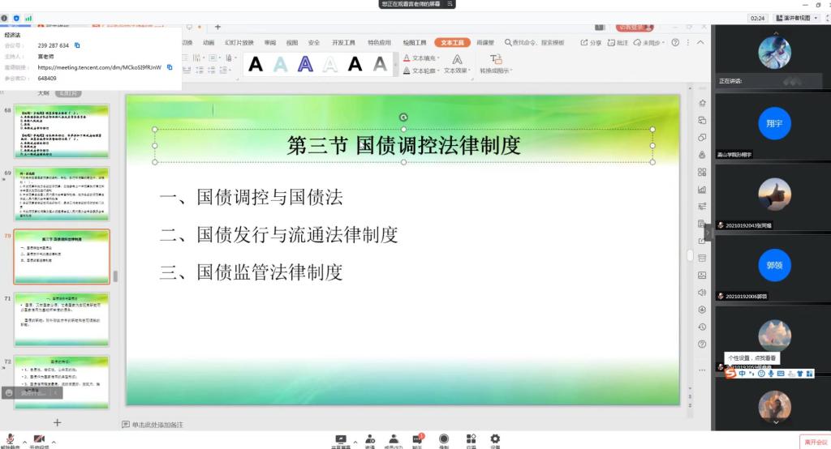Copy the meeting invitation link
Image resolution: width=831 pixels, height=449 pixels.
pyautogui.click(x=170, y=67)
